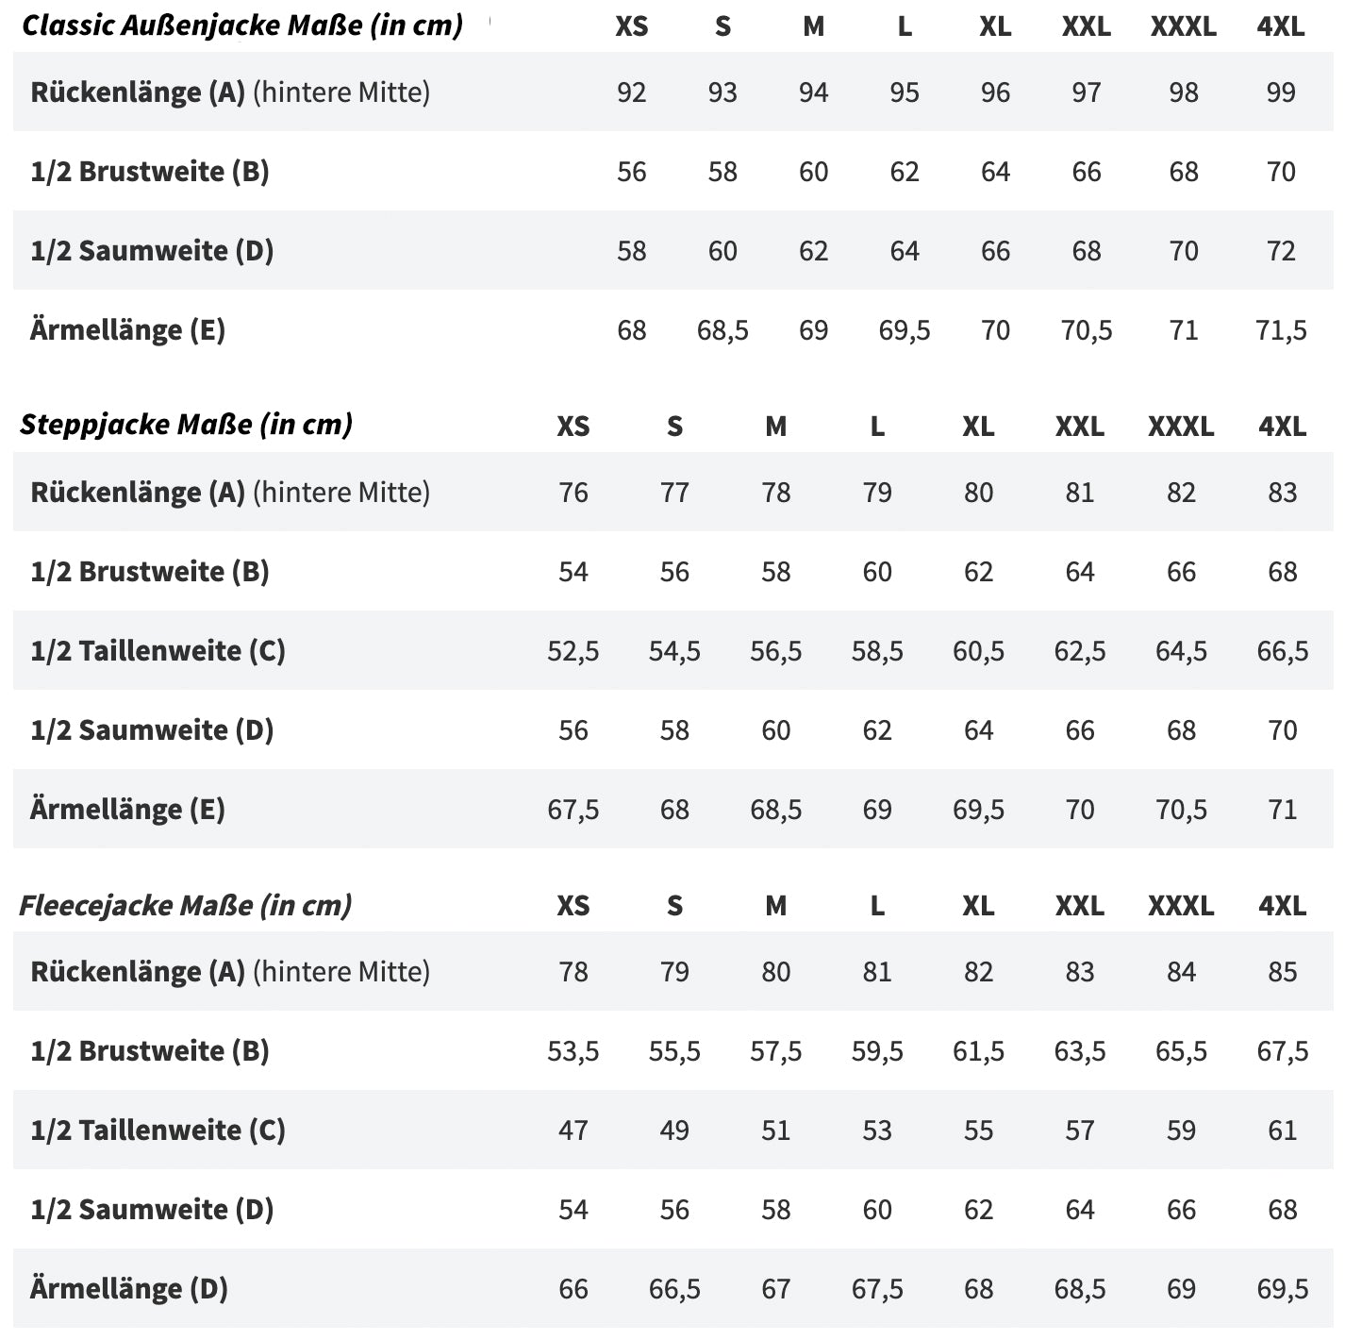Select Classic Außenjacke Ärmellänge value 71,5 for 4XL
This screenshot has height=1340, width=1345.
point(1281,330)
